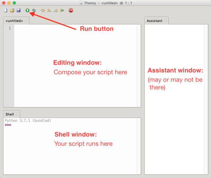
Task: Close the Assistant tab
Action: click(x=165, y=21)
